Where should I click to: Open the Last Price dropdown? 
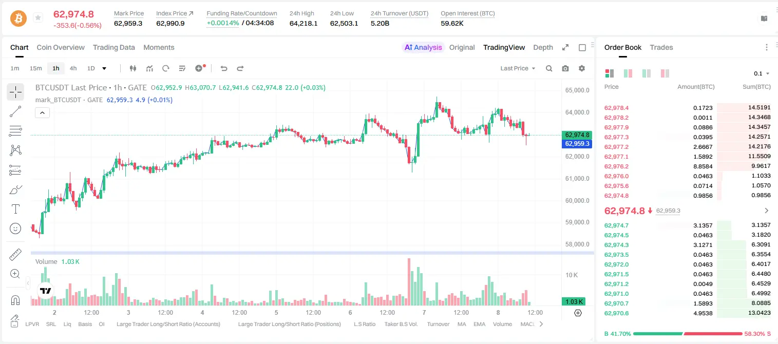pyautogui.click(x=518, y=68)
